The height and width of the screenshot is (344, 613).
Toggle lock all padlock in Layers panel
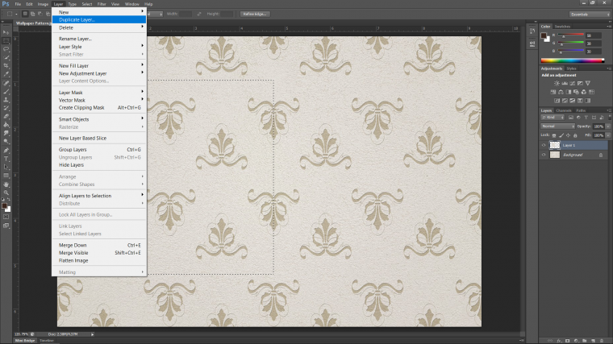coord(575,135)
